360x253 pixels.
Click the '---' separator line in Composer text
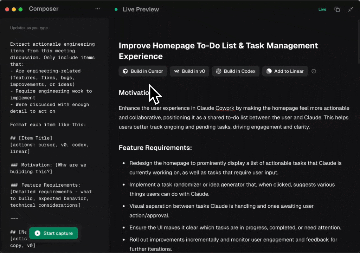14,219
